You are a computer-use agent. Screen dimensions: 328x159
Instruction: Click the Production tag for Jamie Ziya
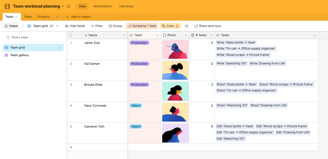(x=139, y=43)
